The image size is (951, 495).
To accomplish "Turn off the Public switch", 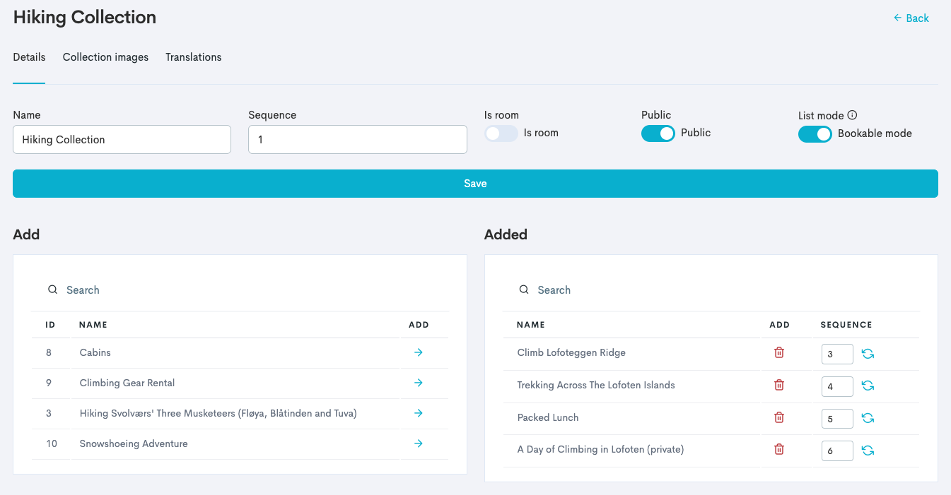I will click(x=658, y=133).
